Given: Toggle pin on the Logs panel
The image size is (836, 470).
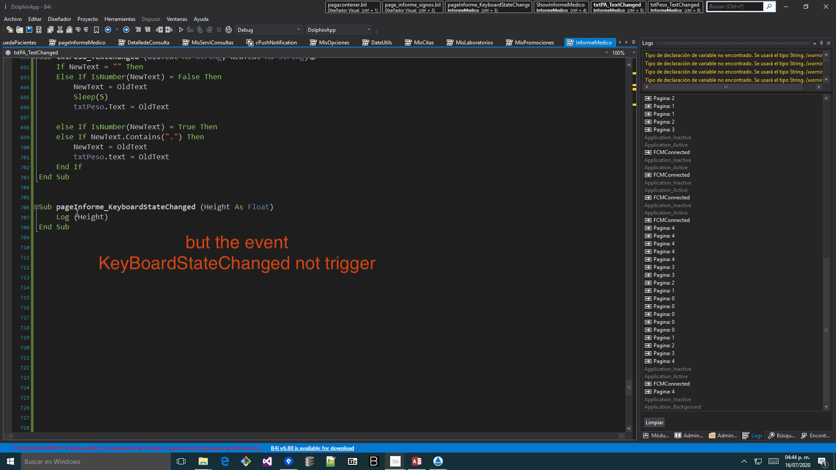Looking at the screenshot, I should pos(821,43).
